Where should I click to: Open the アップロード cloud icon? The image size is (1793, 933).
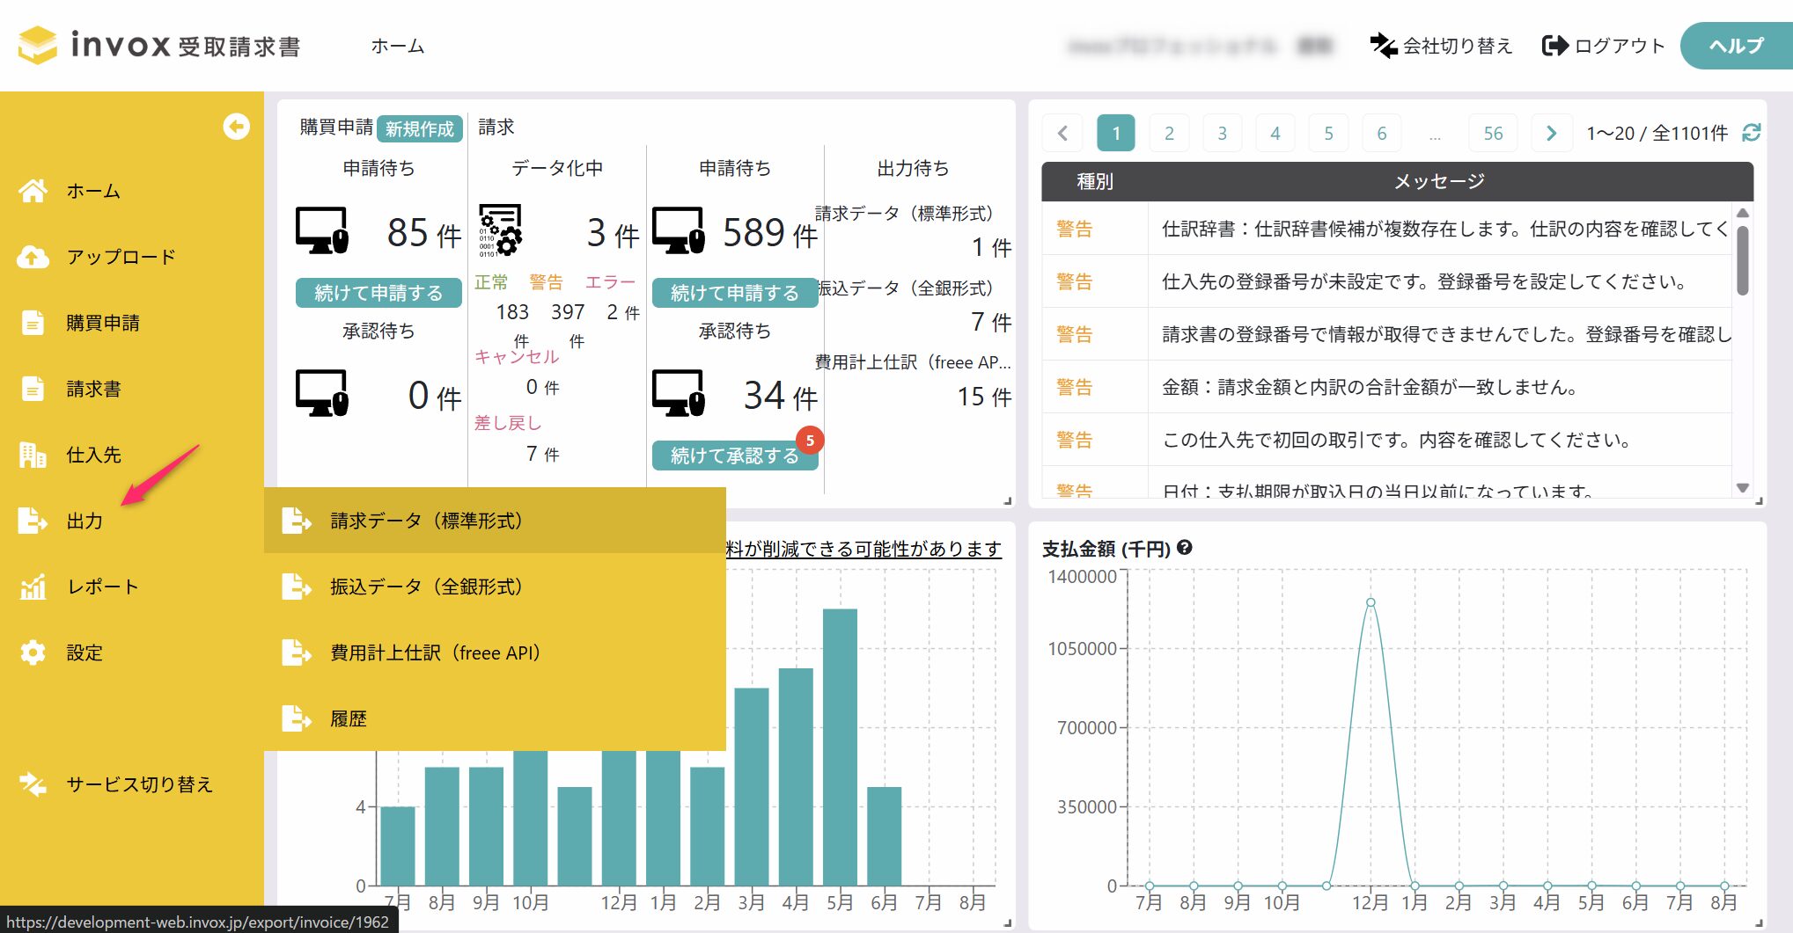[x=33, y=257]
